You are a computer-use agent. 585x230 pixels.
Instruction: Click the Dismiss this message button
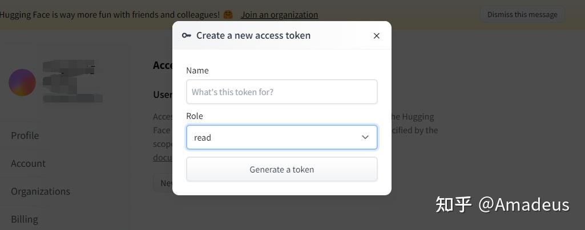pos(522,14)
